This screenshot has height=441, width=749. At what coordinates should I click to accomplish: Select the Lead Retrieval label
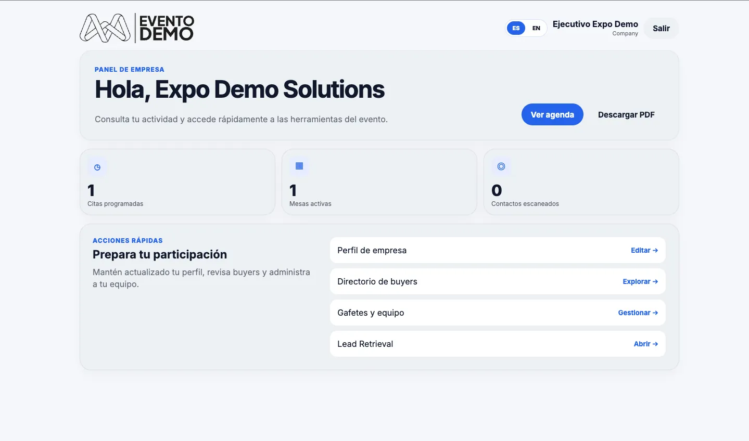coord(365,344)
